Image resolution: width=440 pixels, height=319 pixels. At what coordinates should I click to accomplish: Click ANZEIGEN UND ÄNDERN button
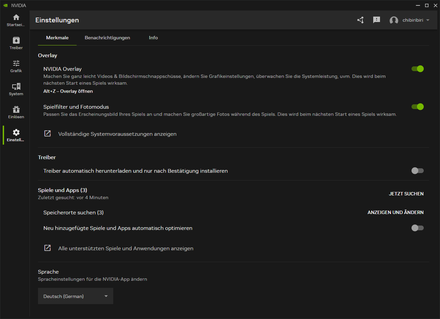[x=396, y=212]
